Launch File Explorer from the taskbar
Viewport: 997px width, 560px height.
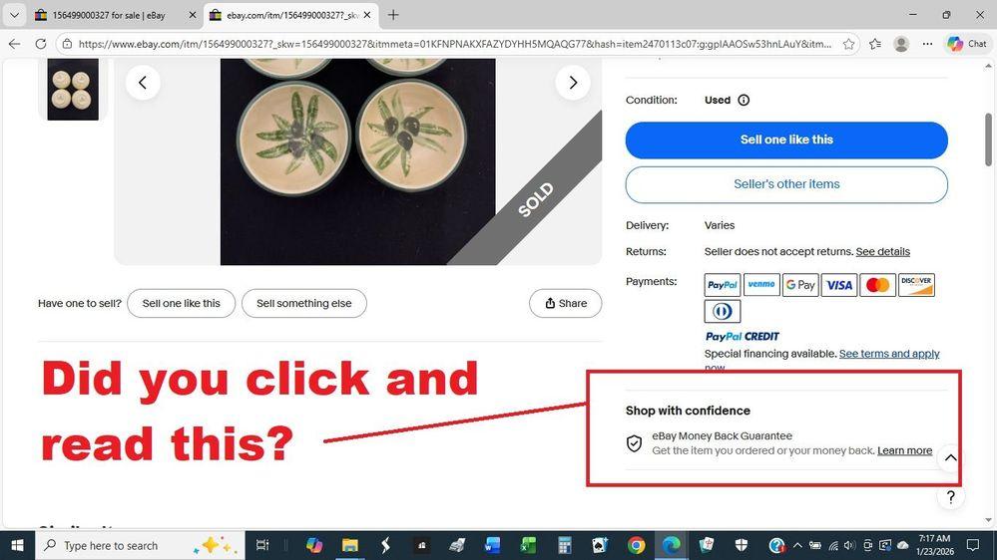coord(350,545)
